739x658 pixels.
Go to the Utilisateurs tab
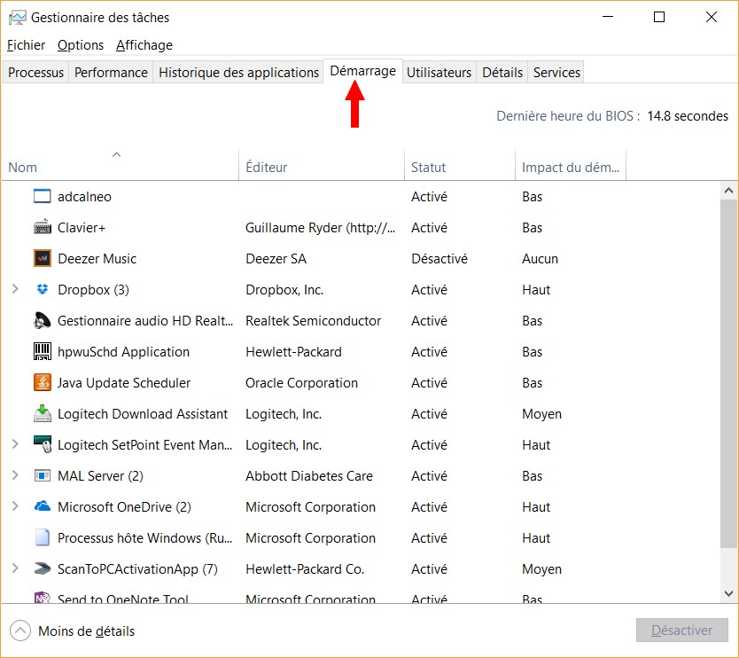439,72
